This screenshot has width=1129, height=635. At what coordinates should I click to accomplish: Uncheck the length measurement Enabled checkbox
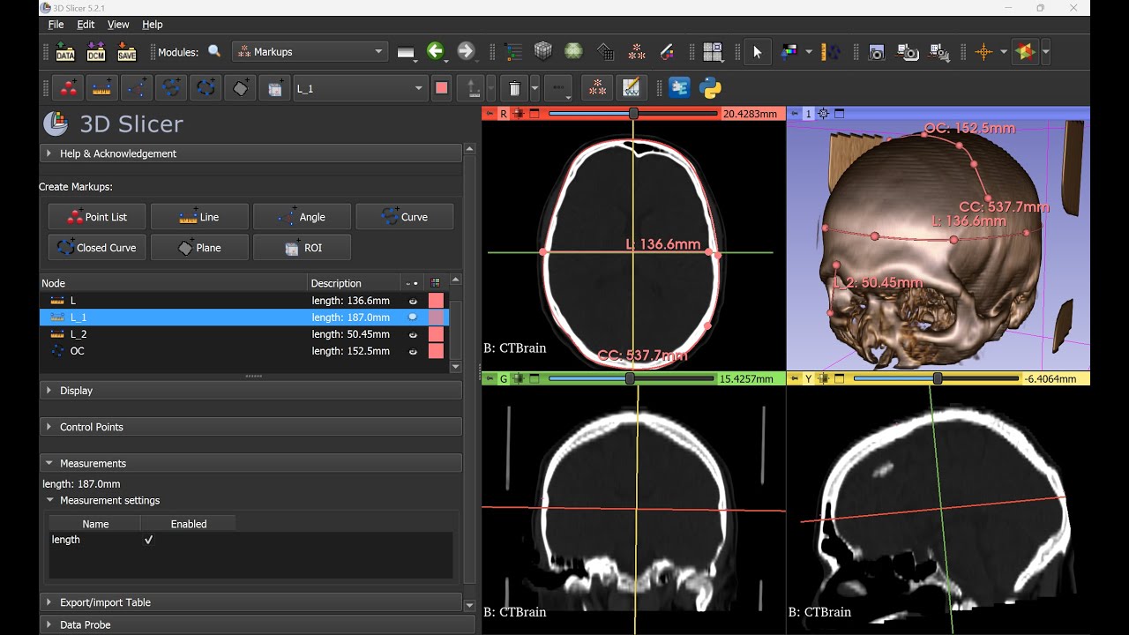(148, 540)
